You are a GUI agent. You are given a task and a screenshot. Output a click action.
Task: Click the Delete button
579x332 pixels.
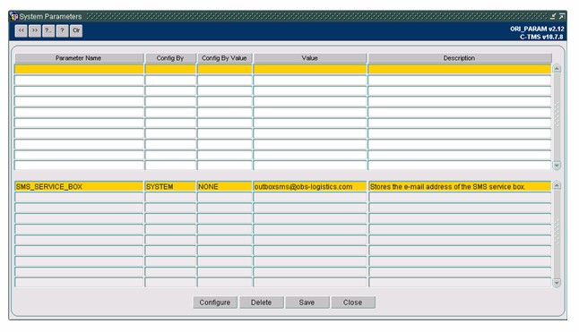(x=262, y=302)
